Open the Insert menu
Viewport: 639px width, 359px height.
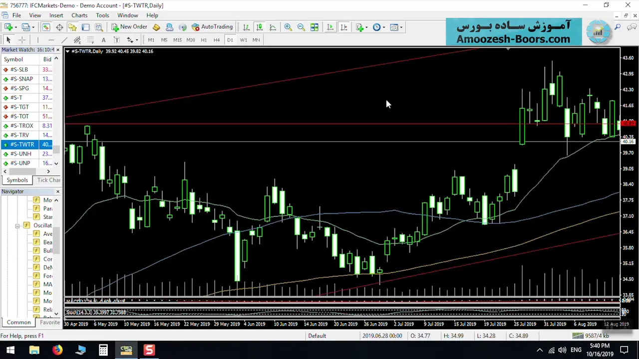56,15
